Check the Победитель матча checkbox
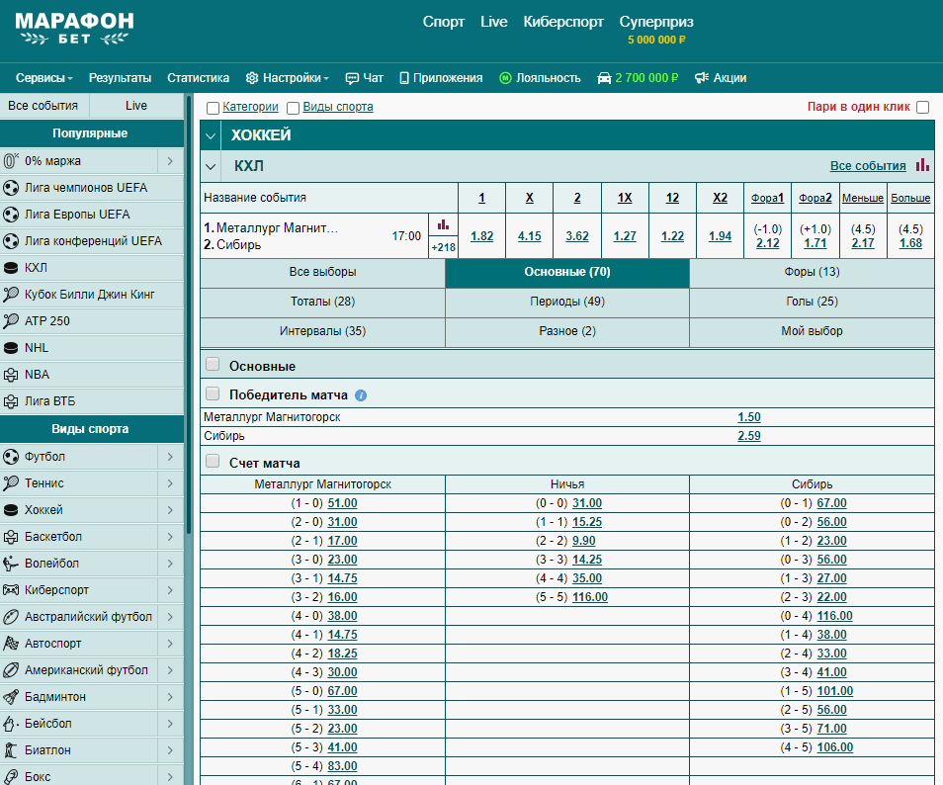Image resolution: width=943 pixels, height=785 pixels. click(x=213, y=393)
